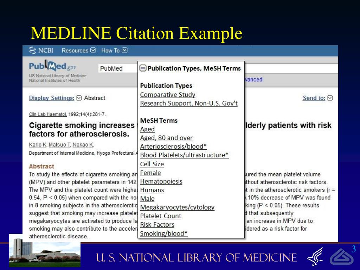The image size is (360, 270).
Task: Expand the Send to dropdown arrow
Action: pos(330,98)
